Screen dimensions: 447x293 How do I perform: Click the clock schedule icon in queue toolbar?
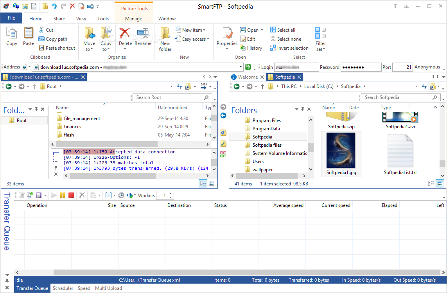[121, 196]
